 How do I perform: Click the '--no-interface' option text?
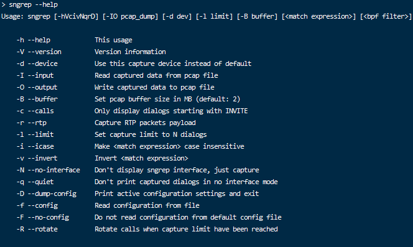point(53,170)
